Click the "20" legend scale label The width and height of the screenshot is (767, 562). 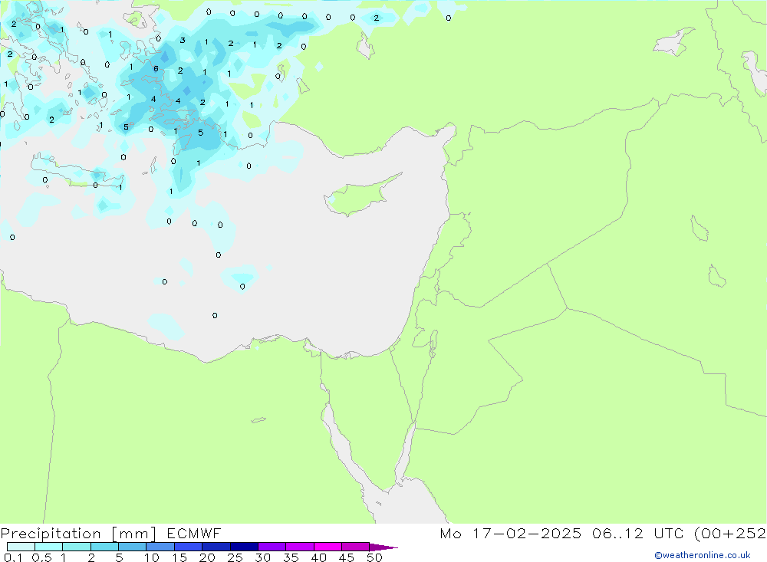(x=207, y=557)
